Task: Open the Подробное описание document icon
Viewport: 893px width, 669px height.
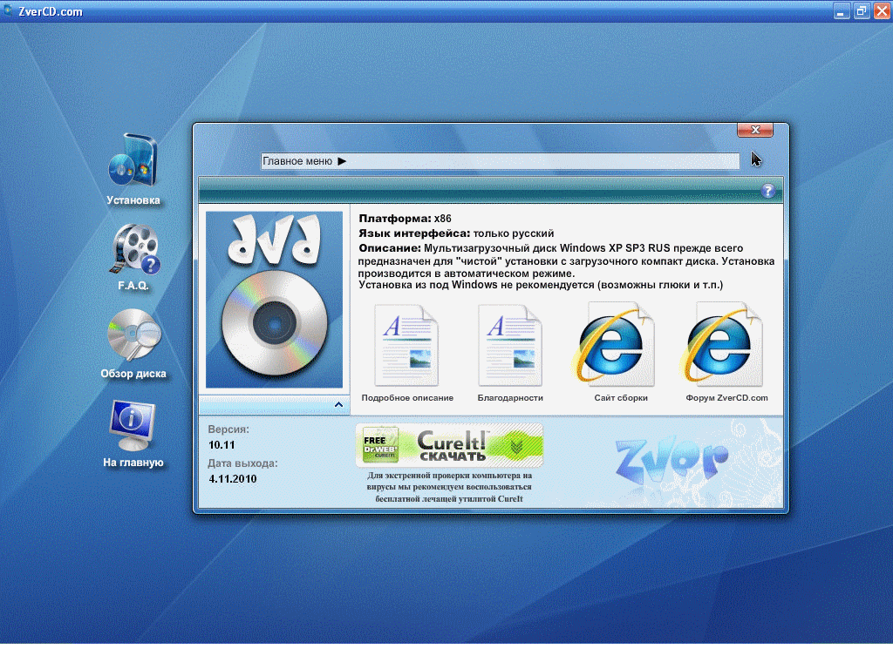Action: coord(407,346)
